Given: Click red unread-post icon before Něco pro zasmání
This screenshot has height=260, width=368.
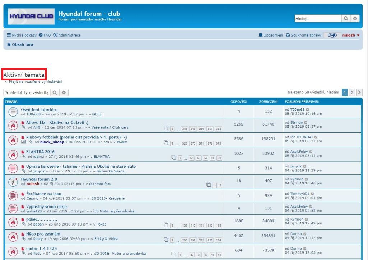Looking at the screenshot, I should pos(23,234).
